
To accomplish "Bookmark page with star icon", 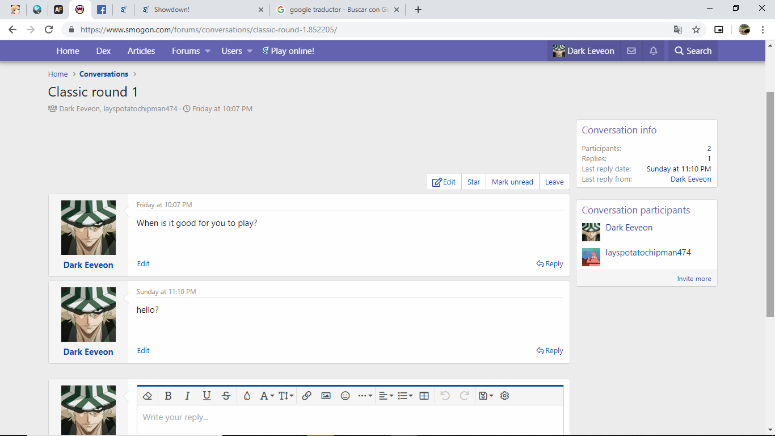I will 696,30.
